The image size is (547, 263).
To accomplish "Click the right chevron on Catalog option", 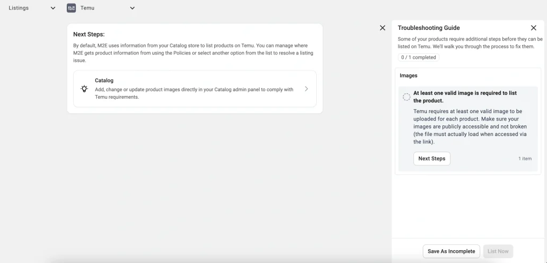I will pyautogui.click(x=306, y=89).
